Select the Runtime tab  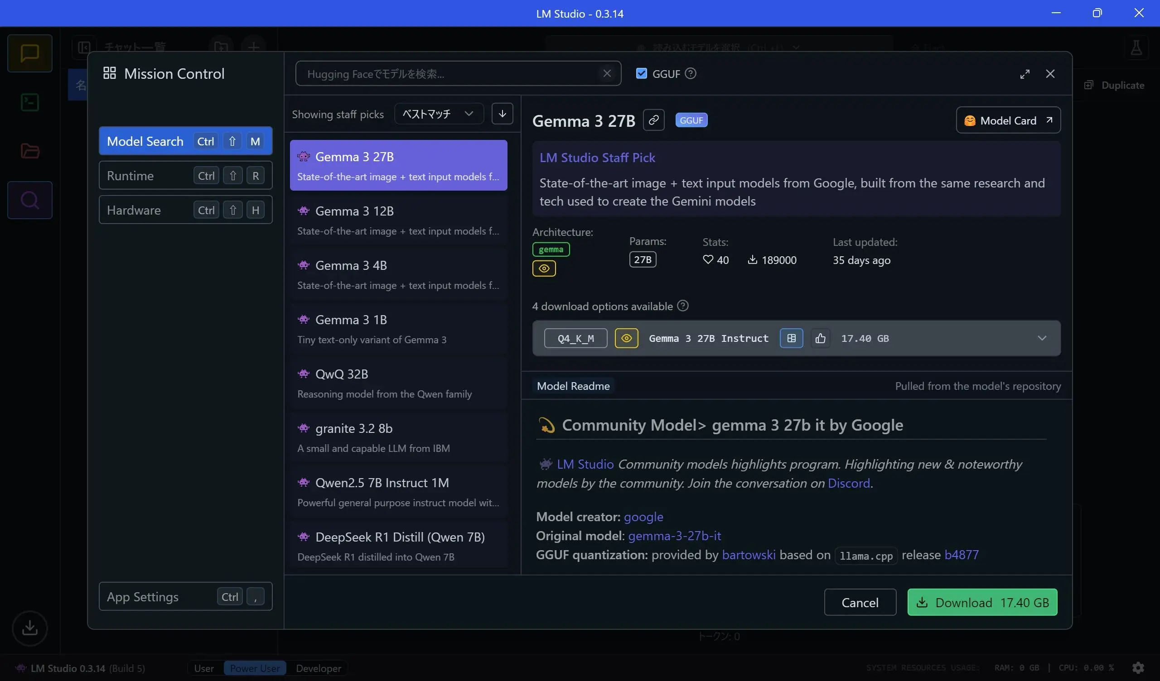pos(185,175)
